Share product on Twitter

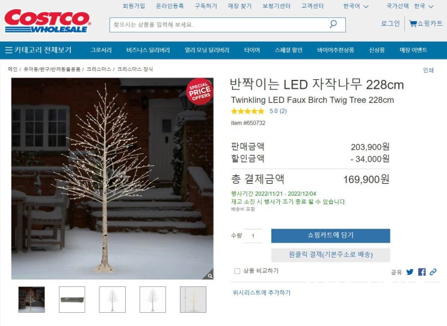(410, 272)
